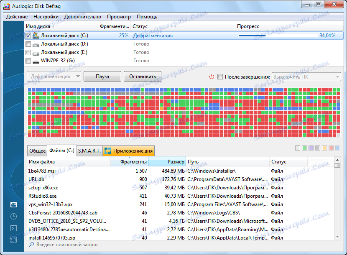Viewport: 347px width, 255px height.
Task: Switch to the Общее tab
Action: point(37,151)
